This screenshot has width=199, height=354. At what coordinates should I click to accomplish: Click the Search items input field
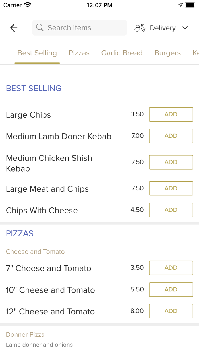(79, 28)
